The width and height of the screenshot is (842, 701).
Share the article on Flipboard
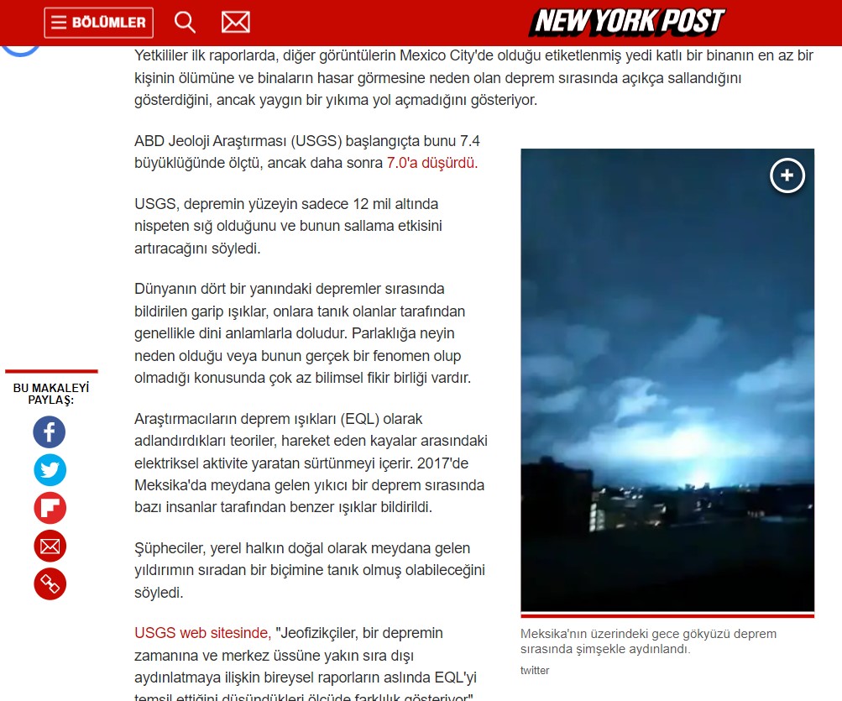50,509
